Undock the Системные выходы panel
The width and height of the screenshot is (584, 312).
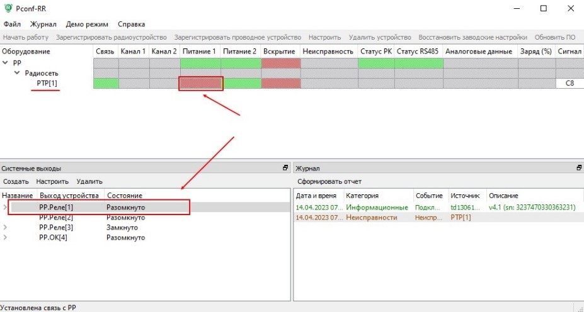coord(285,169)
